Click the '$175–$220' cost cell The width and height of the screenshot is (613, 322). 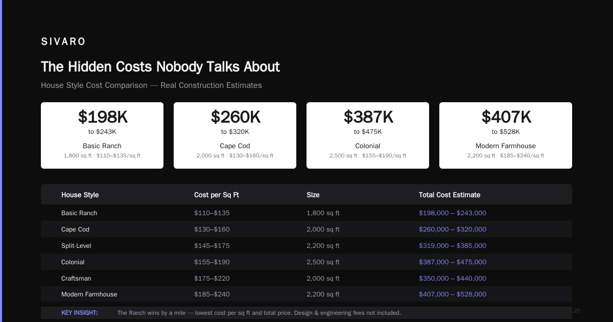coord(212,279)
